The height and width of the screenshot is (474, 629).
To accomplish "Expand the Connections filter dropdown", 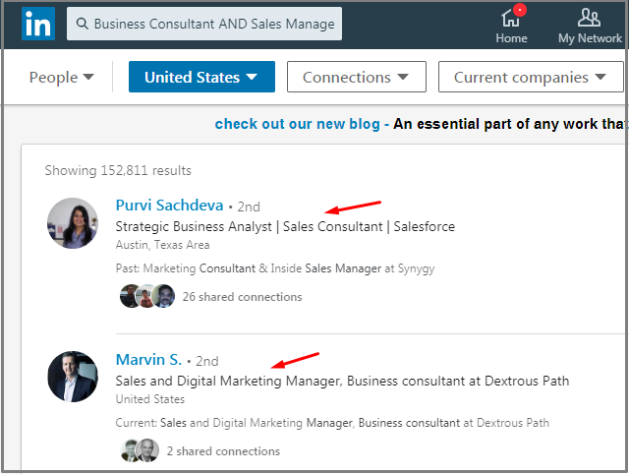I will point(356,77).
